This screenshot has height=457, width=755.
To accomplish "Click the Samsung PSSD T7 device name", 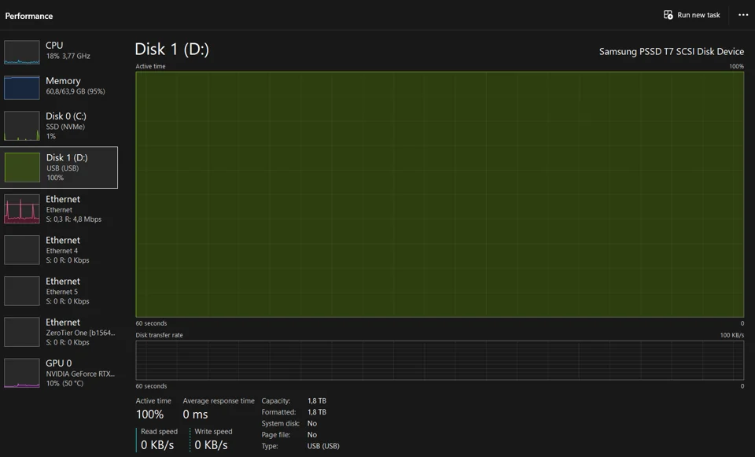I will [671, 52].
